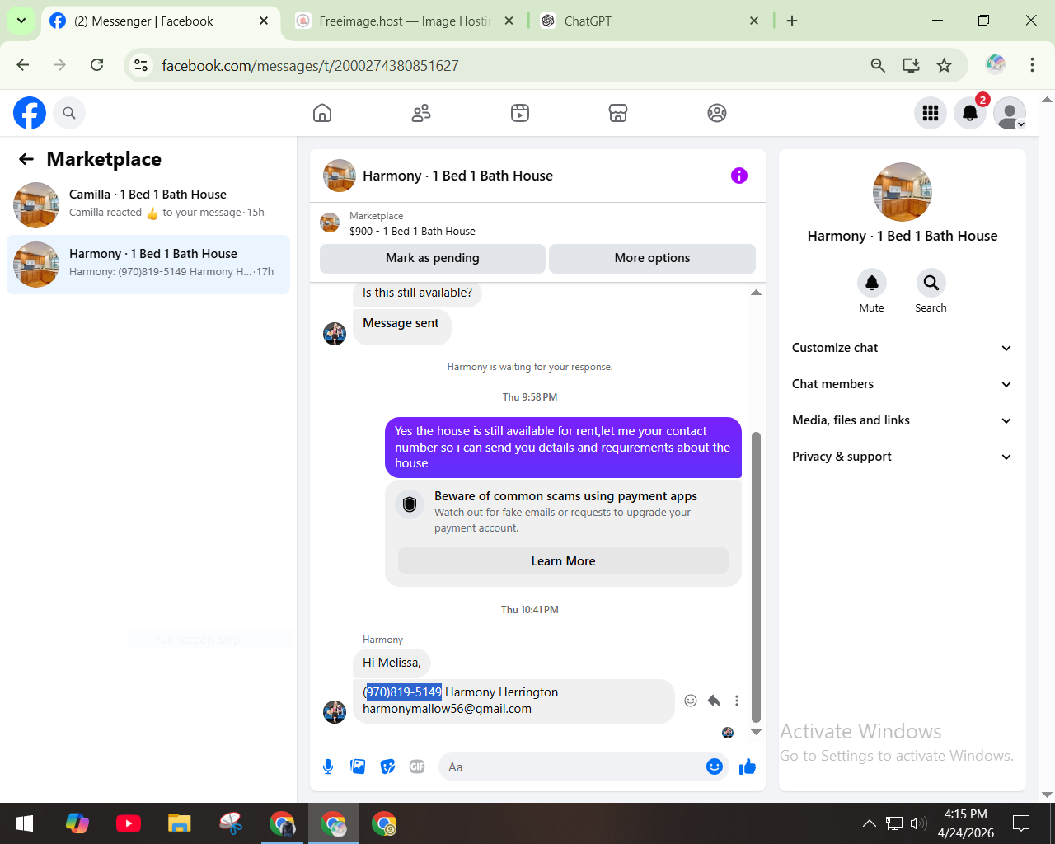1055x844 pixels.
Task: Expand Media, files and links section
Action: click(x=902, y=420)
